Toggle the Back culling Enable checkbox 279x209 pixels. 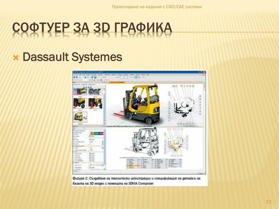(x=90, y=136)
